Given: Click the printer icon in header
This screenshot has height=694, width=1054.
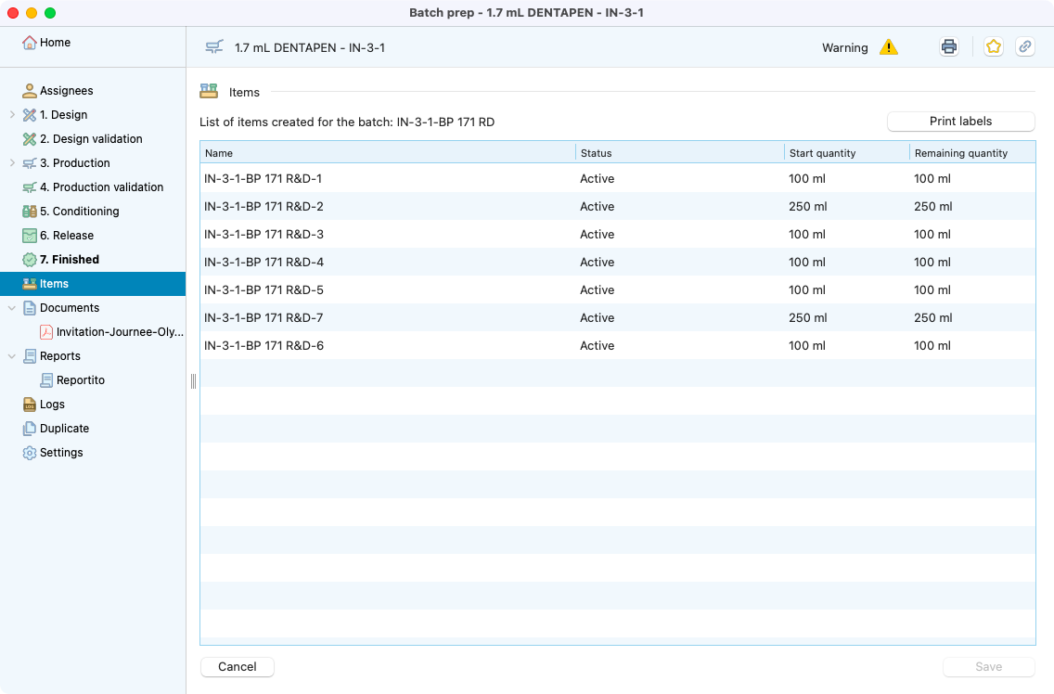Looking at the screenshot, I should pyautogui.click(x=948, y=47).
